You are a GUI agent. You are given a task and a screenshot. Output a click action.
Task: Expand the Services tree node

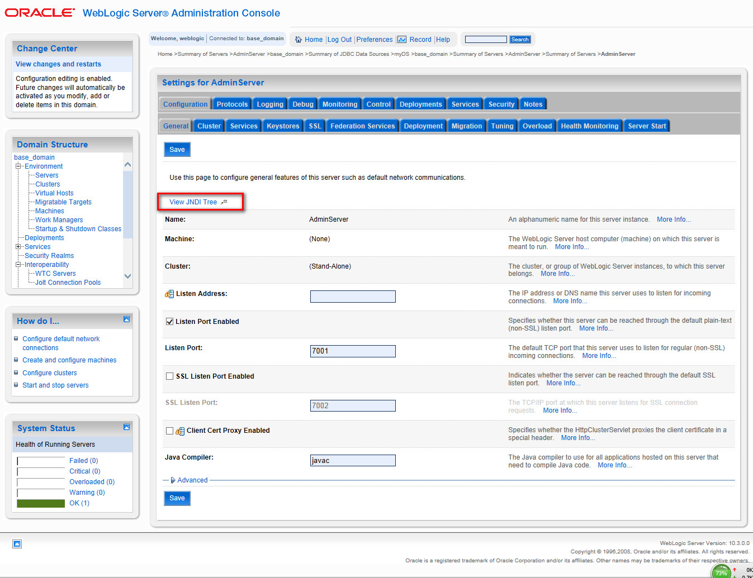point(18,247)
